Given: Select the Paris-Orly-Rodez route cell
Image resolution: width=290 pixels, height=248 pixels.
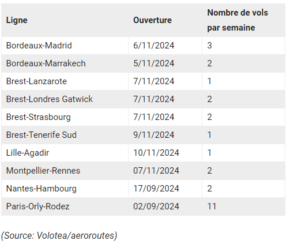Looking at the screenshot, I should 65,206.
